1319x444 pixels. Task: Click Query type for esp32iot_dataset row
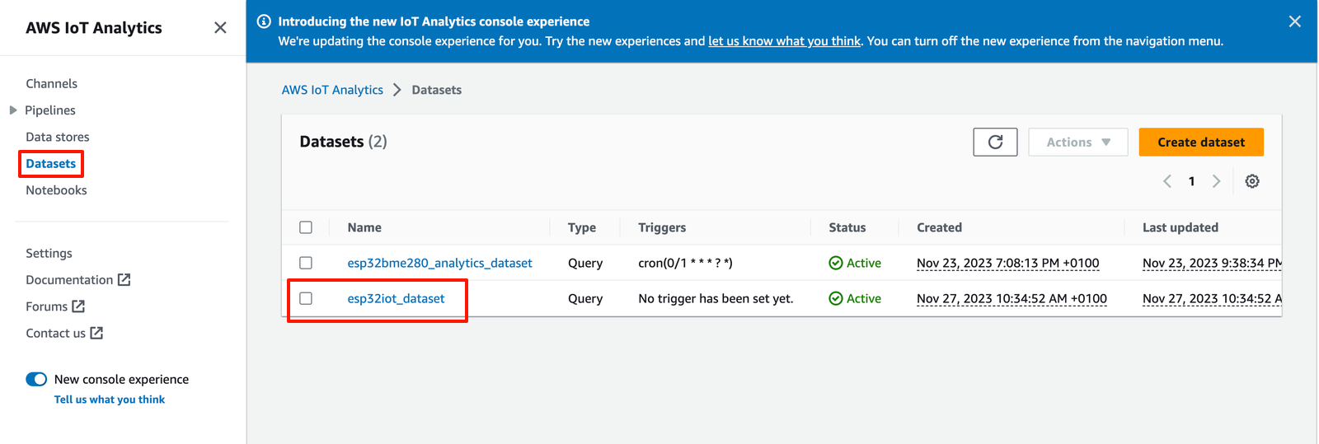585,298
